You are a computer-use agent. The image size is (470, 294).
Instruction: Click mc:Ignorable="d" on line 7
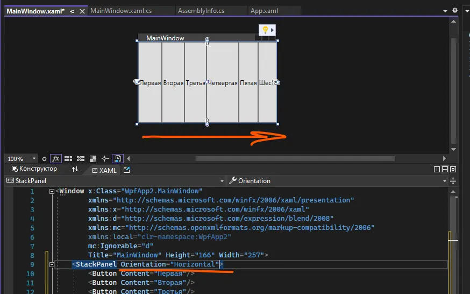[120, 246]
